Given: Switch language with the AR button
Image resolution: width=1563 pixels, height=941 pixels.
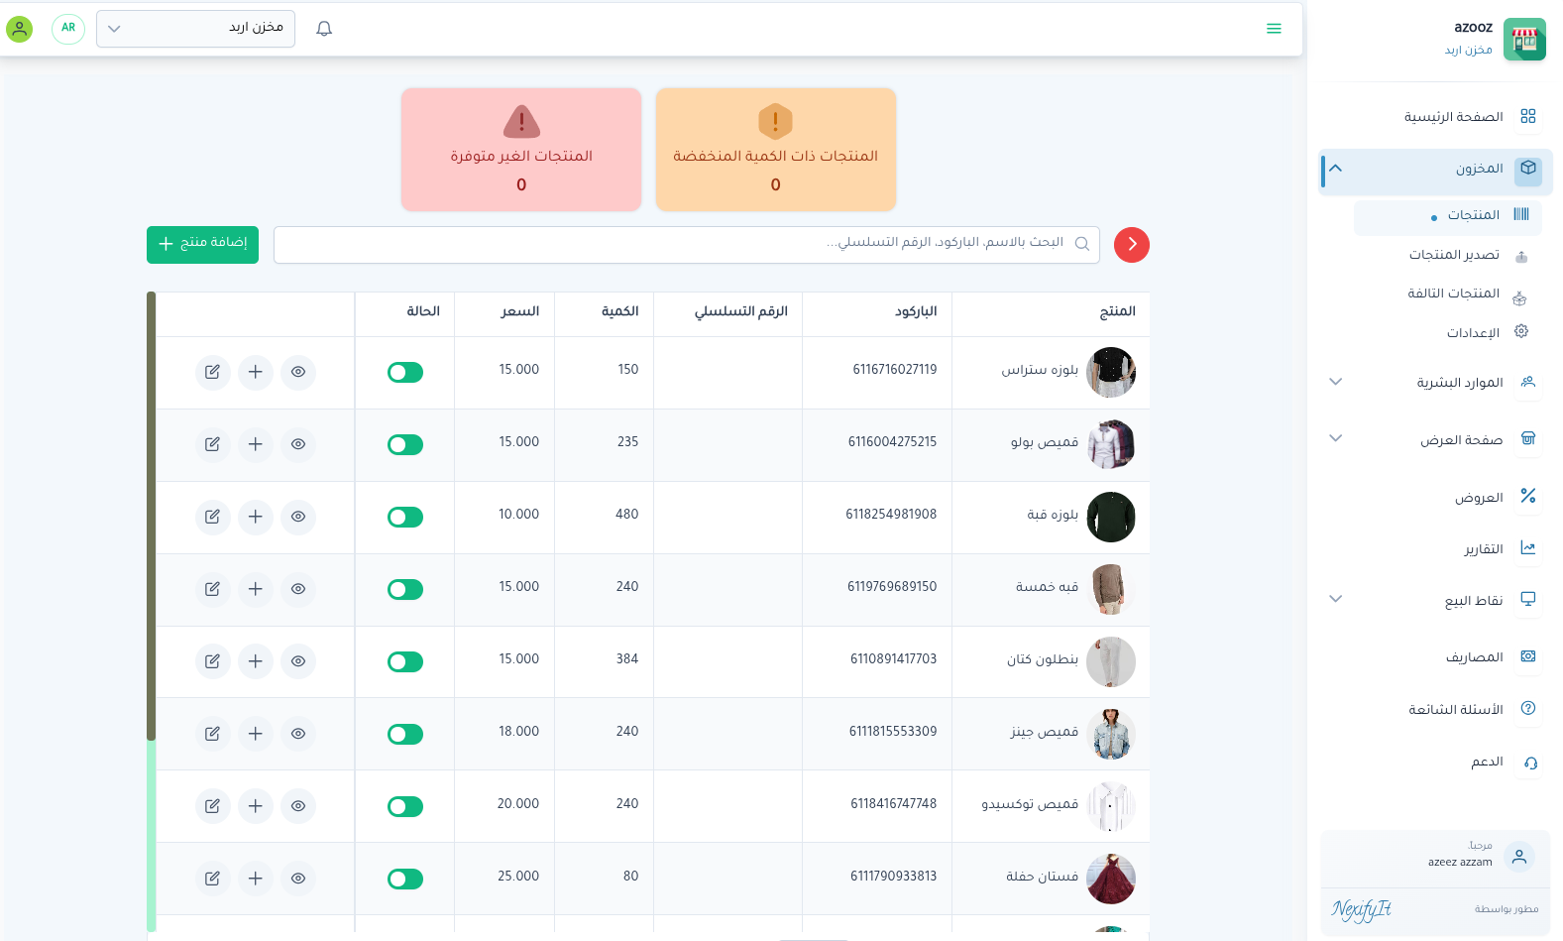Looking at the screenshot, I should click(x=68, y=29).
